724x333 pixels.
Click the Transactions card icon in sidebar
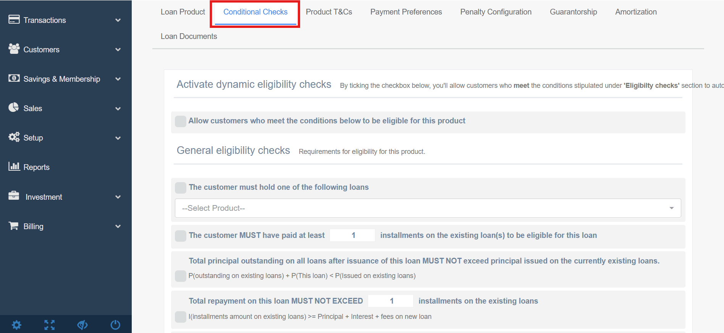tap(14, 19)
